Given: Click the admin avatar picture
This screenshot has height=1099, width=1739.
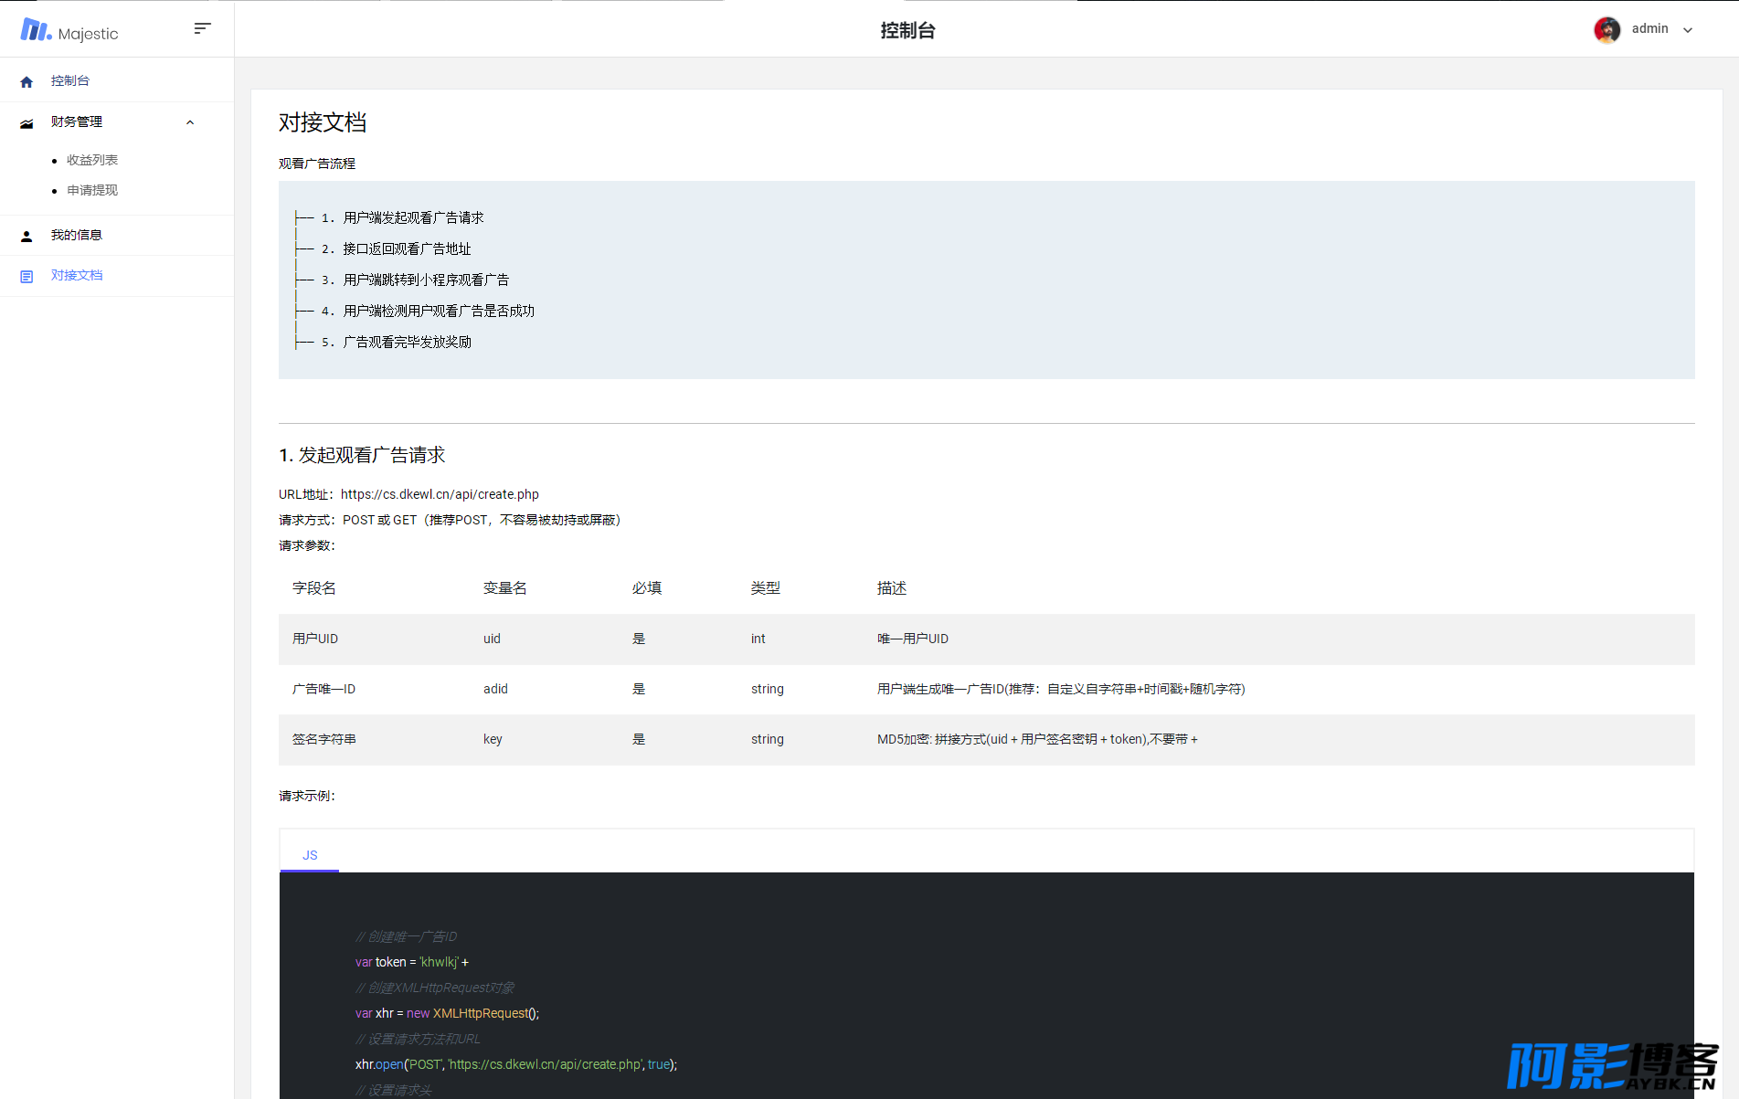Looking at the screenshot, I should [1606, 29].
